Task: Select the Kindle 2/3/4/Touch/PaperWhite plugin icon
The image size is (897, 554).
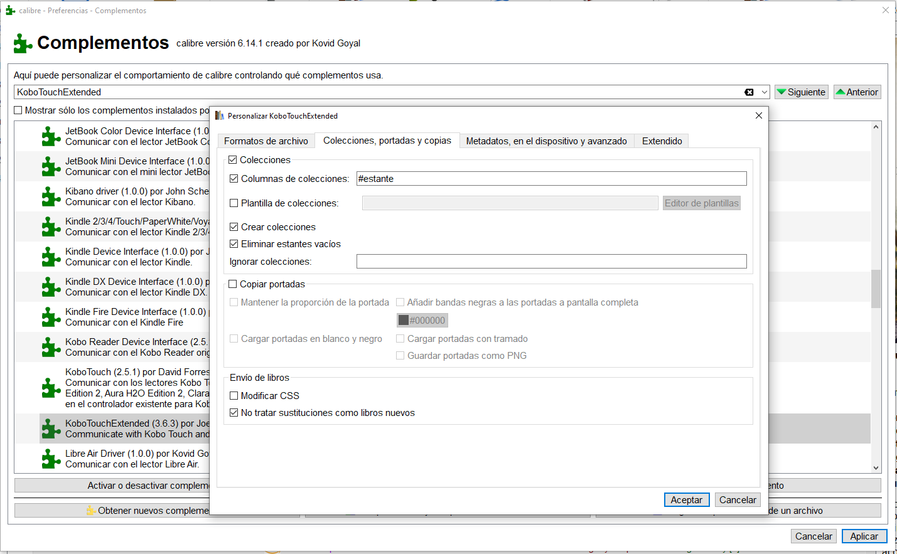Action: 51,226
